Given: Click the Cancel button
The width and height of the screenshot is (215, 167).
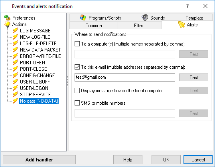Looking at the screenshot, I should pyautogui.click(x=198, y=159).
